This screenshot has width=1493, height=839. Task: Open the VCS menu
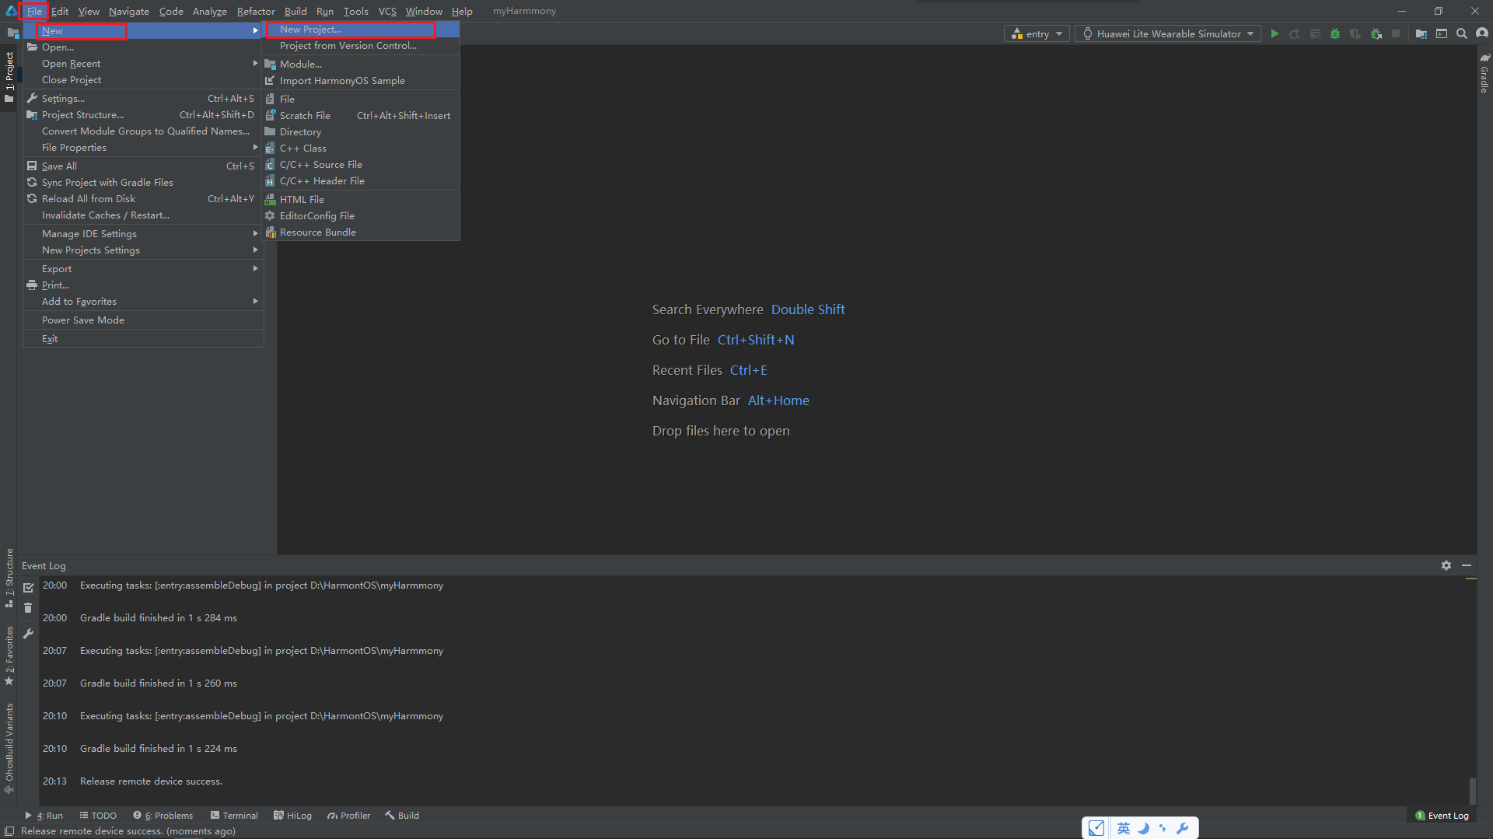click(x=387, y=11)
